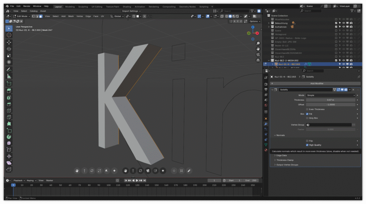Expand the Aufnahmen collection tree
366x204 pixels.
269,27
